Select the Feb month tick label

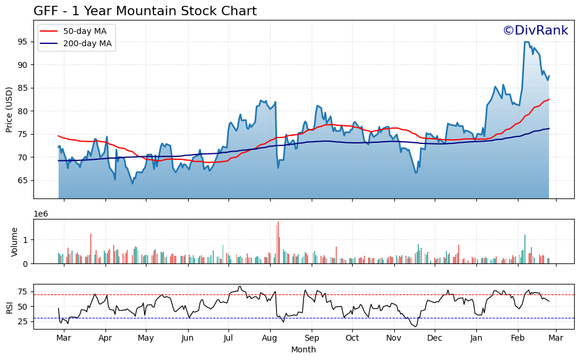pos(518,338)
